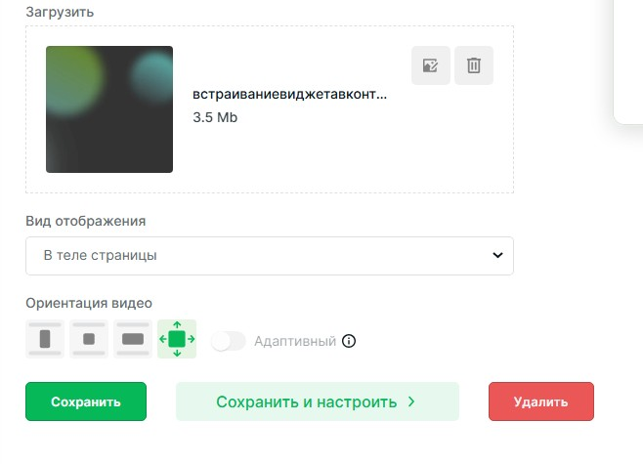The width and height of the screenshot is (643, 464).
Task: Click the chevron of В теле страницы dropdown
Action: (497, 255)
